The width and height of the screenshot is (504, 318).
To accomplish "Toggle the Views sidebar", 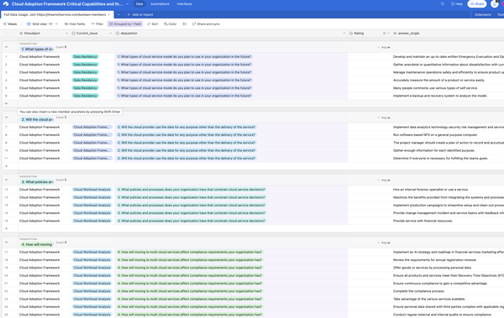I will (x=10, y=24).
